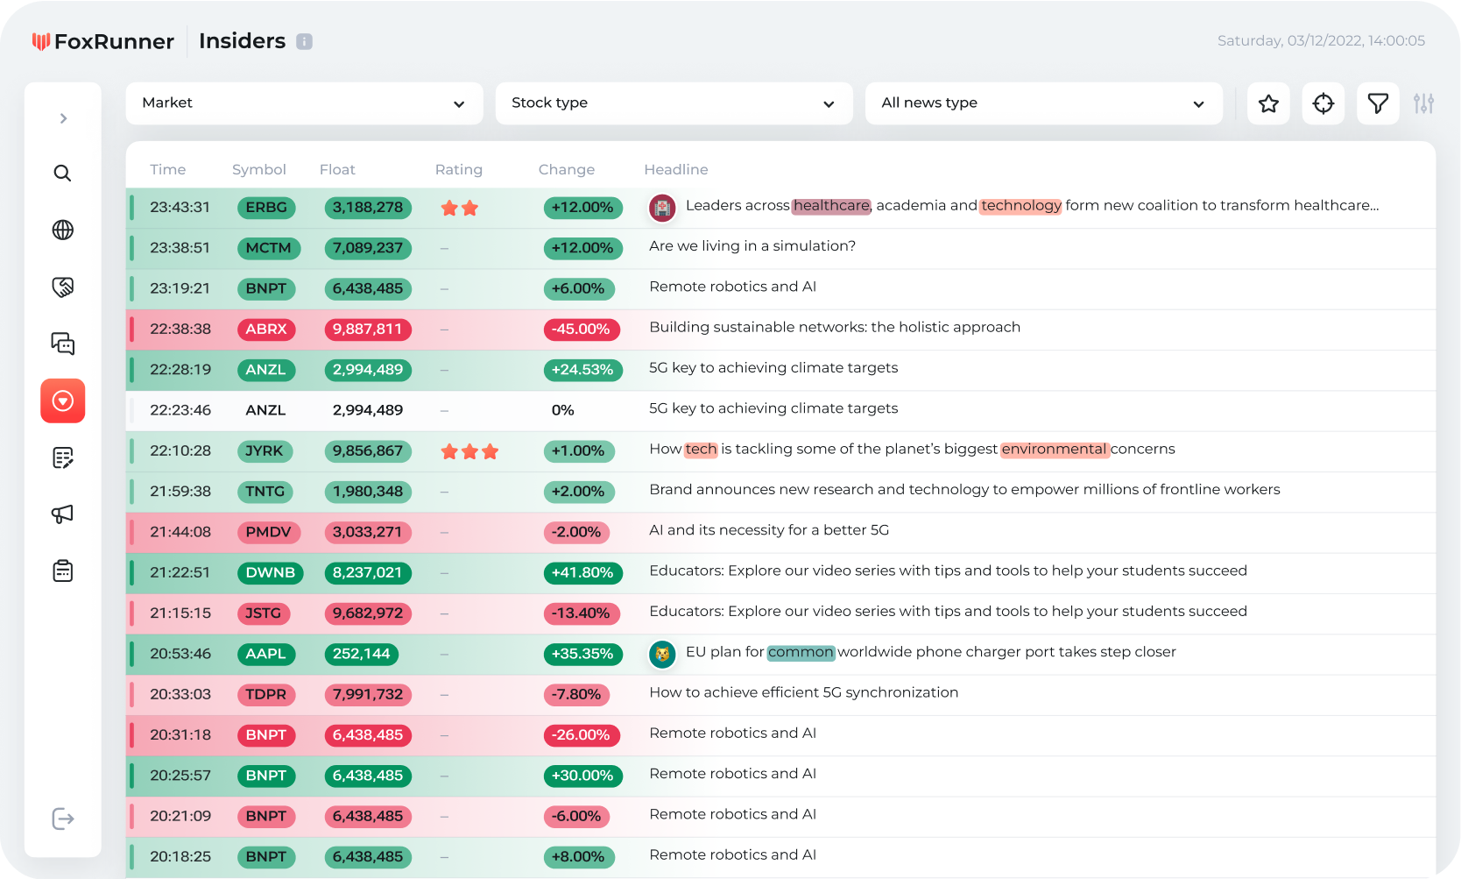This screenshot has width=1461, height=879.
Task: Activate the crosshair targeting icon
Action: [1323, 103]
